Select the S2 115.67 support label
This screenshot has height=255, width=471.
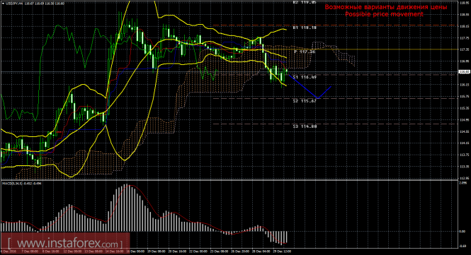point(305,101)
